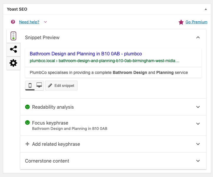Collapse the Snippet Preview section chevron

[198, 37]
